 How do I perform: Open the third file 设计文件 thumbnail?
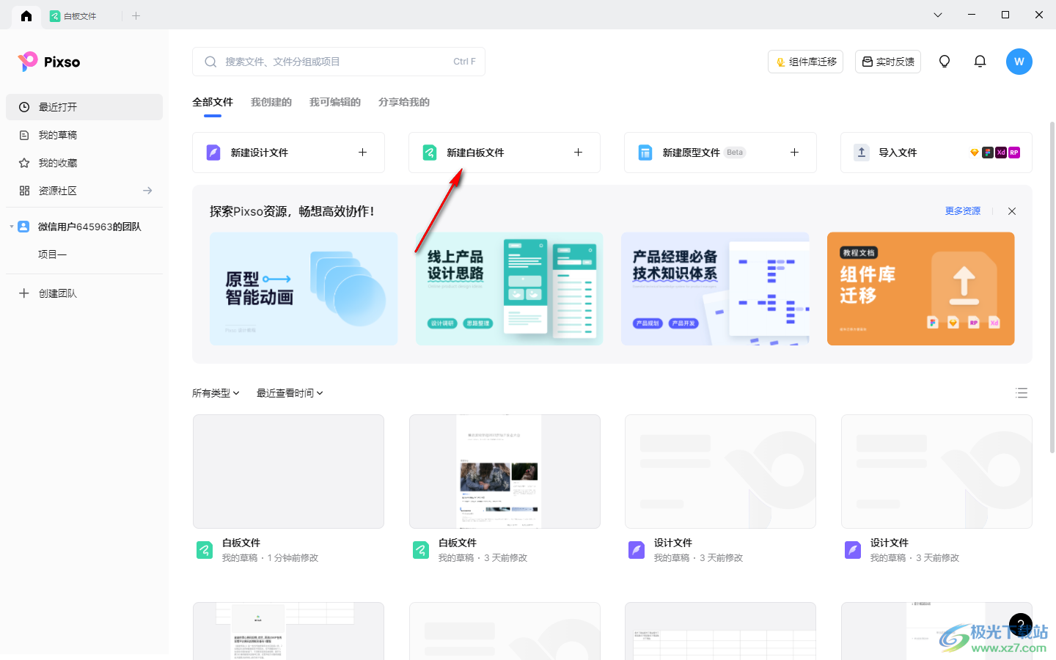pyautogui.click(x=720, y=472)
